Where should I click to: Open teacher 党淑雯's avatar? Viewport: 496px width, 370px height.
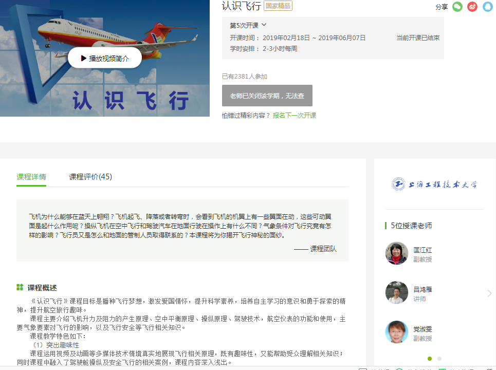coord(396,332)
